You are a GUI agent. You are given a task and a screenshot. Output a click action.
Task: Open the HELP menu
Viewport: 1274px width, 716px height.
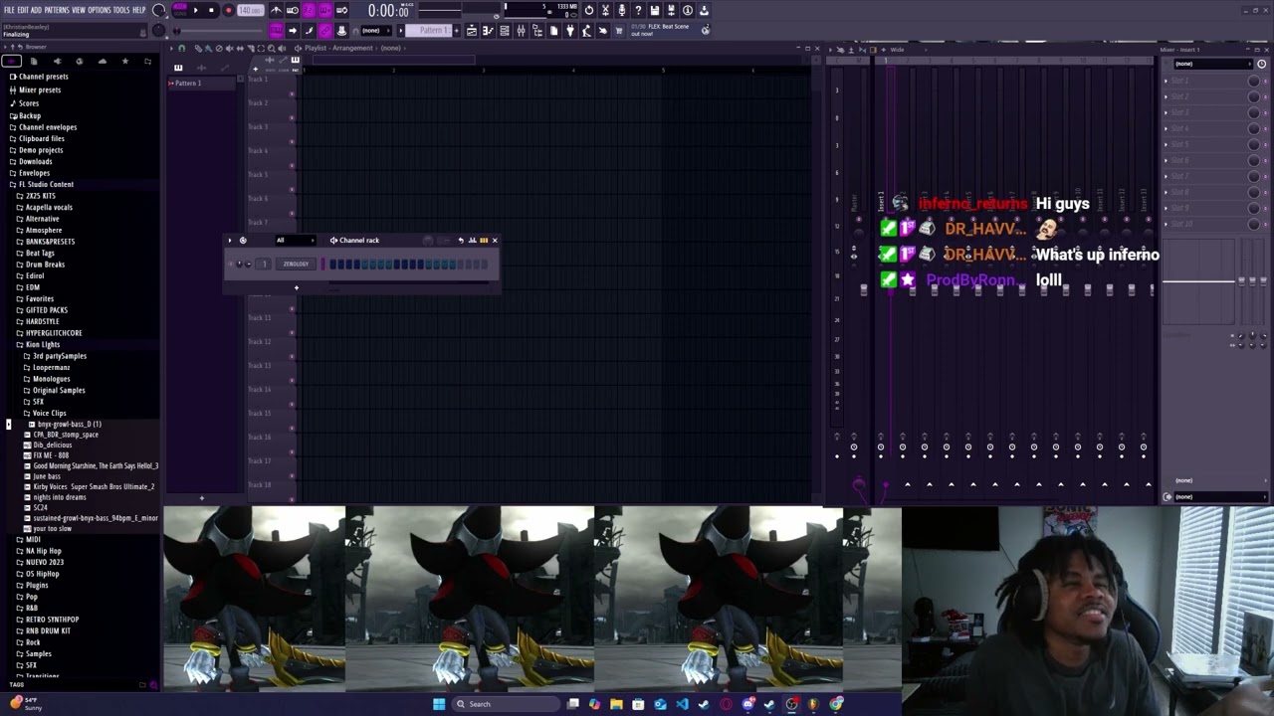139,10
